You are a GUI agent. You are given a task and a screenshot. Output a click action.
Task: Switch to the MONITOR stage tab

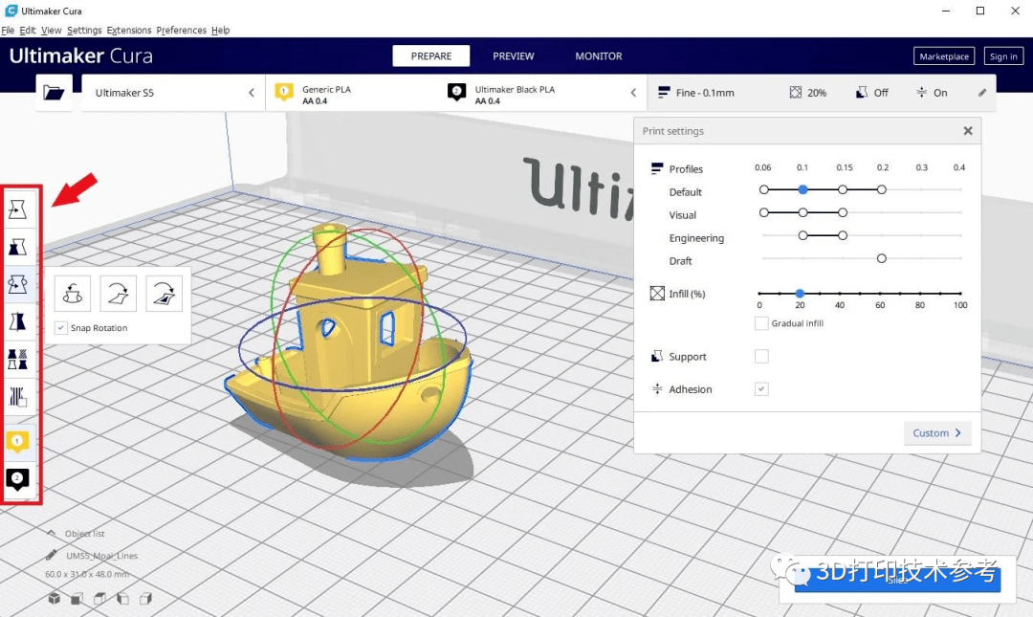click(x=599, y=56)
